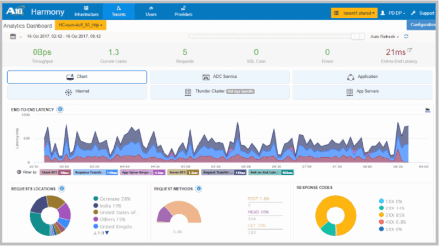Open the Users tab
The height and width of the screenshot is (246, 439).
[x=151, y=11]
